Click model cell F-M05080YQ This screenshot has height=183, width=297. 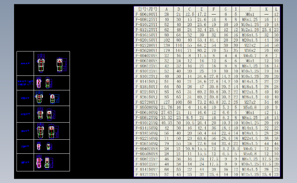pos(147,107)
